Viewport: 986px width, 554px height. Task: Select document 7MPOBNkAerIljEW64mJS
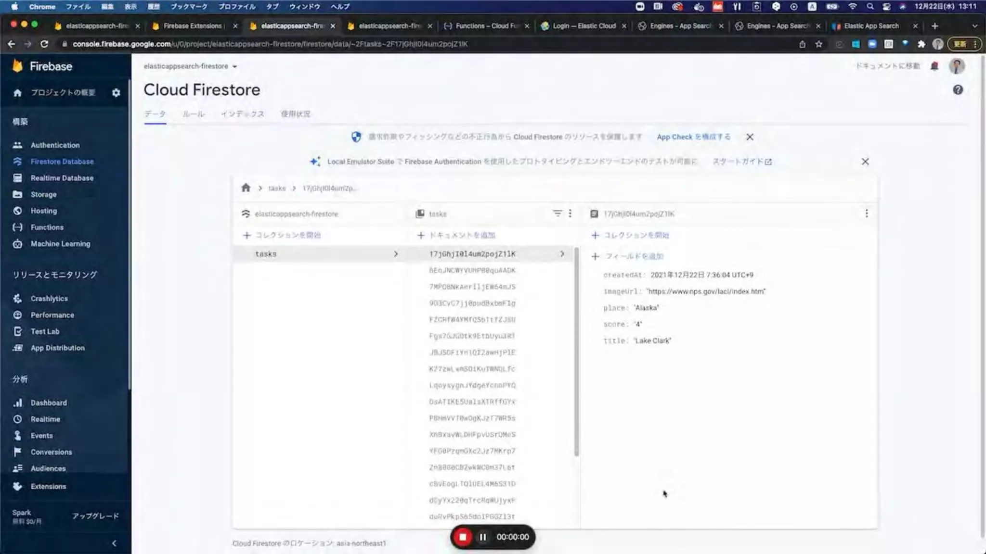[472, 287]
